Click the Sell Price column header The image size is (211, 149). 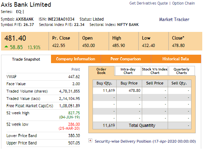pos(154,83)
